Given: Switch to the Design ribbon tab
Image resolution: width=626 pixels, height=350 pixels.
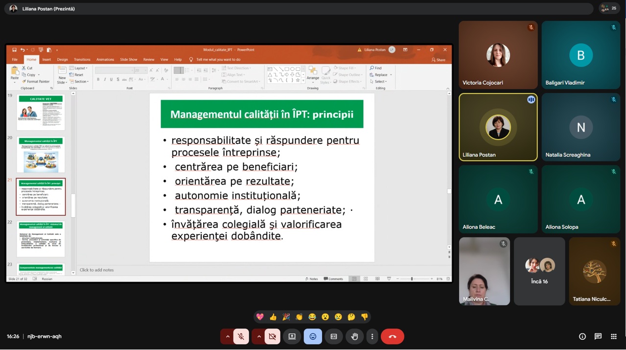Looking at the screenshot, I should (x=62, y=60).
